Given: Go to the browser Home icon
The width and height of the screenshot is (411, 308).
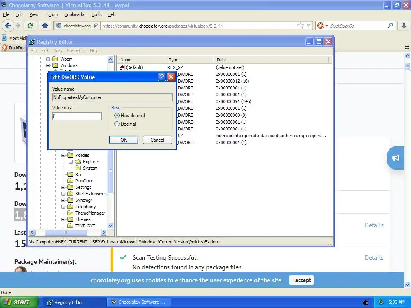Looking at the screenshot, I should (45, 26).
